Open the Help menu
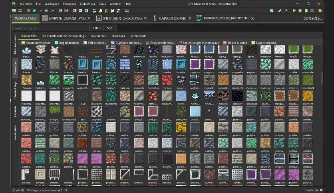The image size is (334, 193). click(x=127, y=4)
